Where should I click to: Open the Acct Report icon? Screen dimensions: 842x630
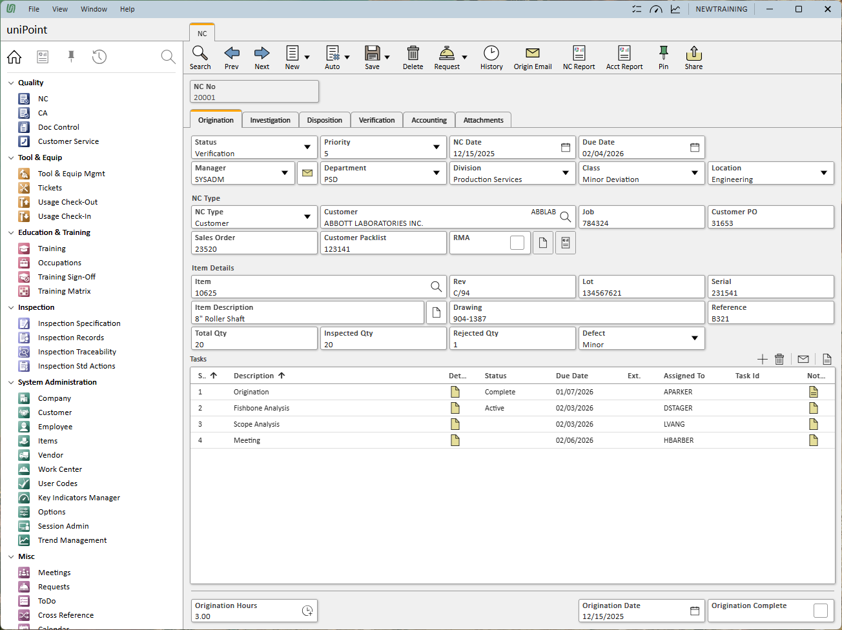pos(624,53)
